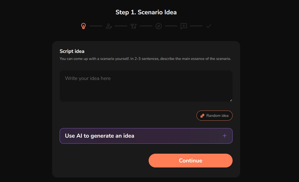Screen dimensions: 299x182
Task: Click the 'Script idea' section label
Action: (72, 51)
